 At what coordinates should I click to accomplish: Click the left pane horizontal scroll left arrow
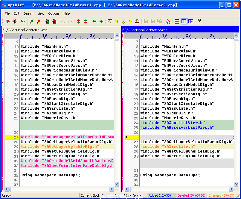coord(7,189)
